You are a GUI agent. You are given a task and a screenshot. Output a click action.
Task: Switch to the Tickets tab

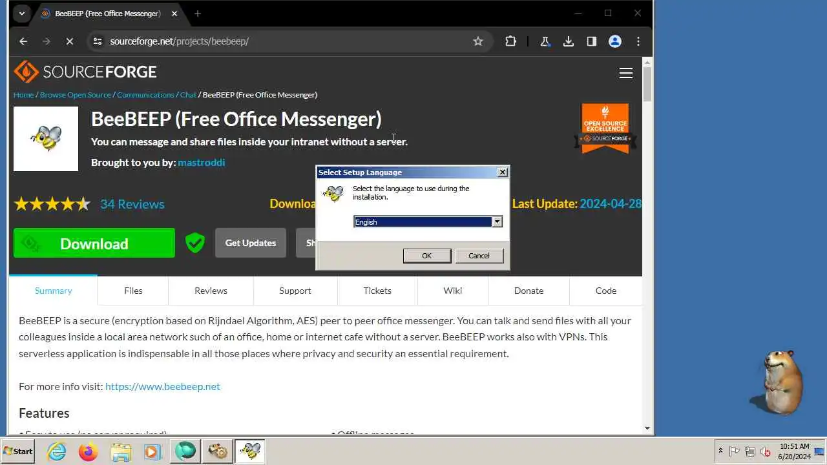point(377,291)
